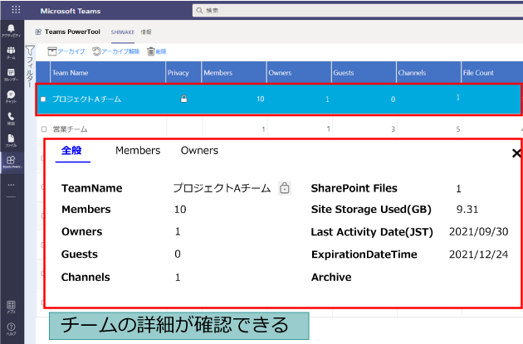Select the 全般 tab in details
Screen dimensions: 523x344
pyautogui.click(x=71, y=151)
